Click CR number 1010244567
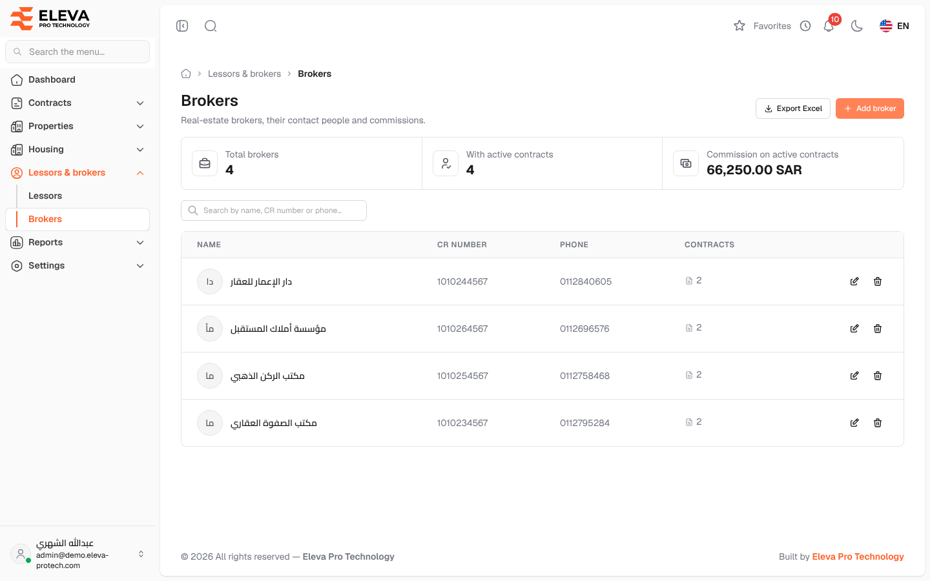Viewport: 930px width, 581px height. tap(462, 281)
